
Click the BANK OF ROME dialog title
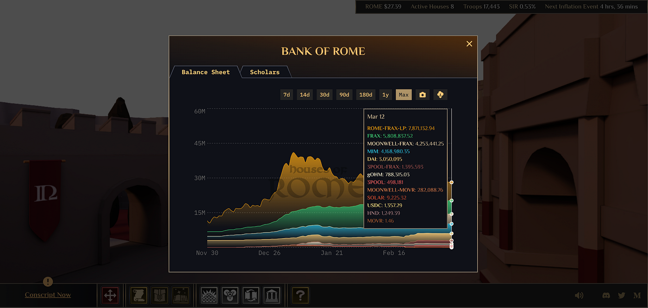[x=323, y=51]
